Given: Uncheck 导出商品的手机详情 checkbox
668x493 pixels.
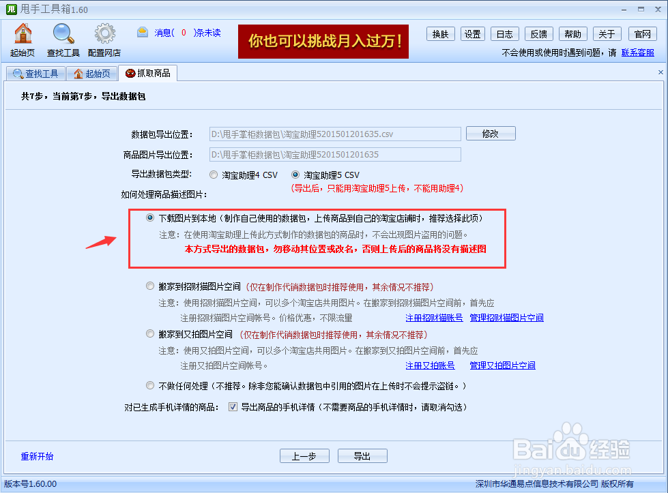Looking at the screenshot, I should [x=233, y=407].
